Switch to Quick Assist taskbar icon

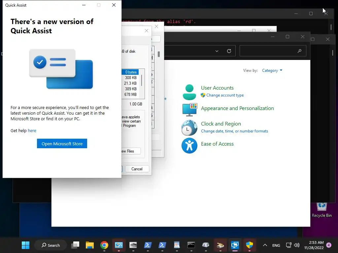pyautogui.click(x=235, y=245)
